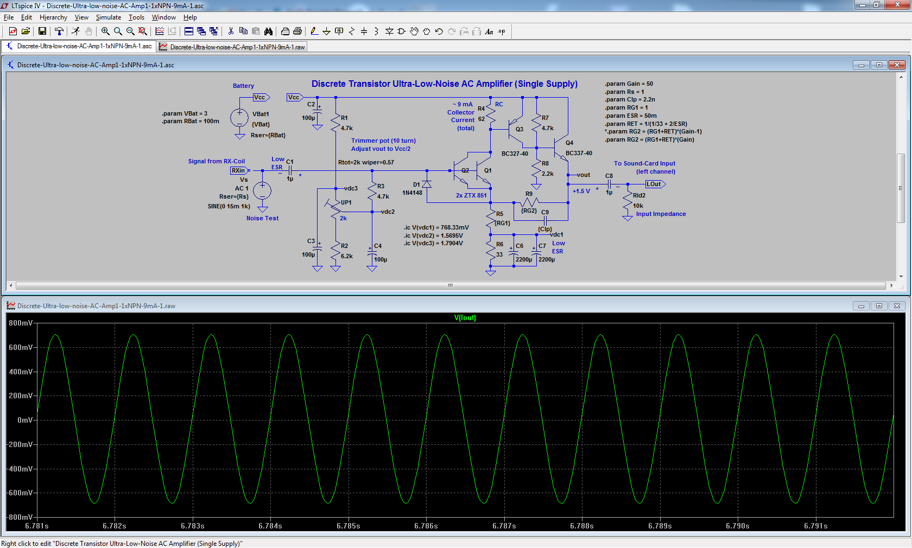This screenshot has height=548, width=912.
Task: Place a capacitor component
Action: 364,31
